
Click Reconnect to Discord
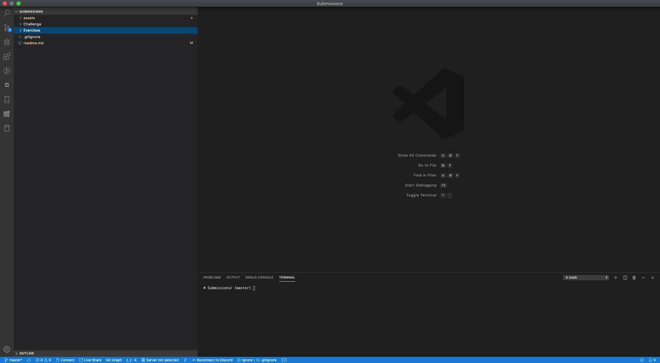click(x=212, y=360)
